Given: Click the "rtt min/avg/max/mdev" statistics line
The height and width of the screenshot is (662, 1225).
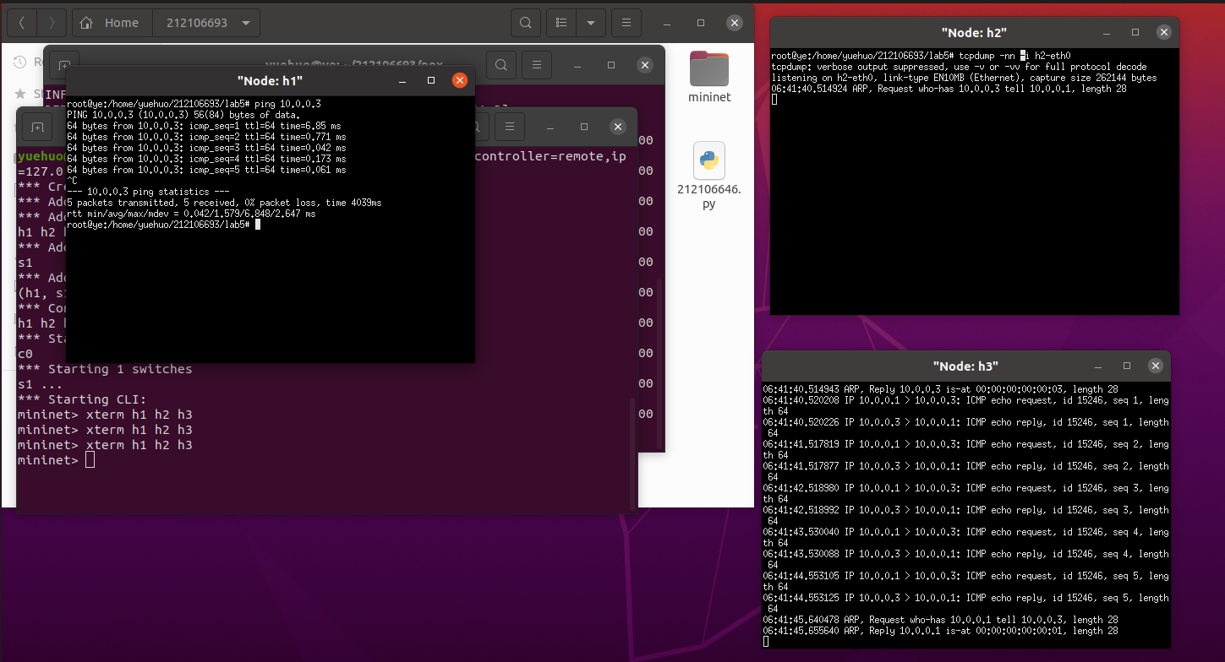Looking at the screenshot, I should 191,214.
